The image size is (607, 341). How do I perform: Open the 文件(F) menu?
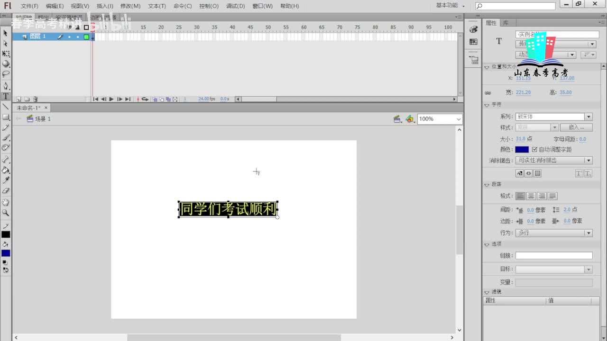(30, 6)
